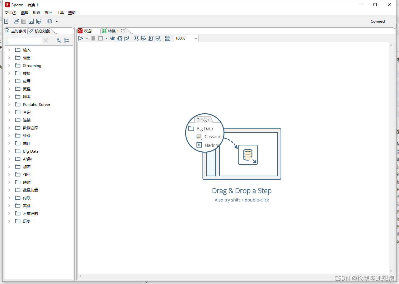Open the 帮助 menu

pyautogui.click(x=72, y=13)
